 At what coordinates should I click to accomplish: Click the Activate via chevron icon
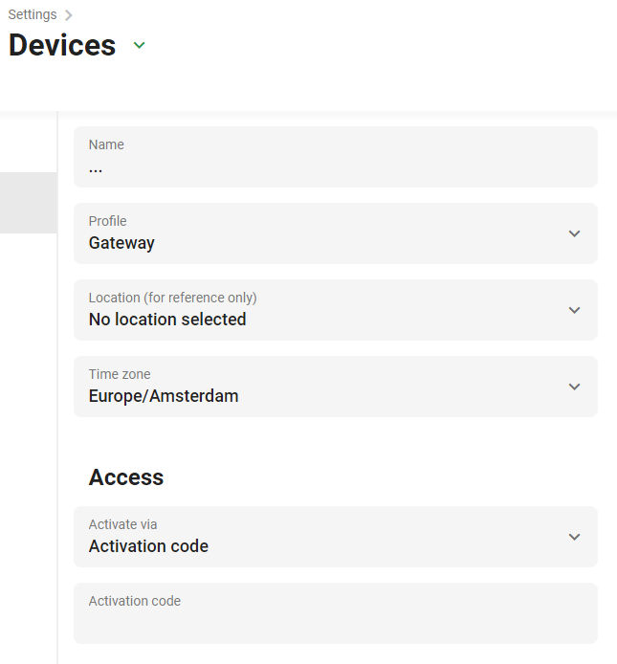pos(574,537)
